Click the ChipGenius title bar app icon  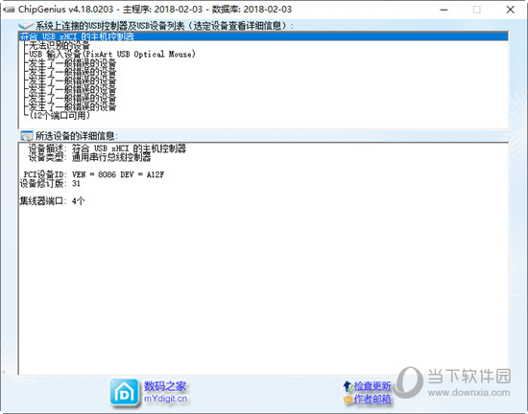[x=9, y=10]
